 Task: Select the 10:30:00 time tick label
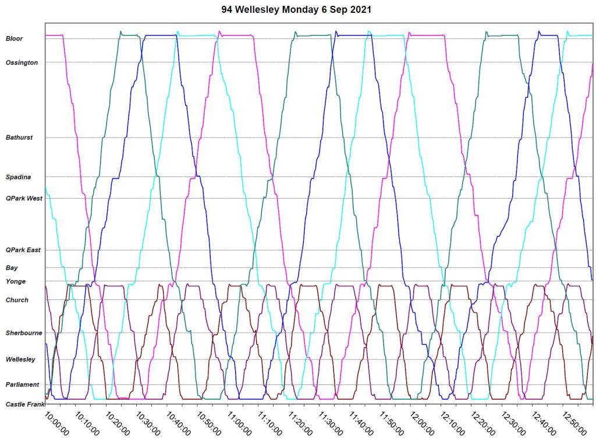[148, 423]
